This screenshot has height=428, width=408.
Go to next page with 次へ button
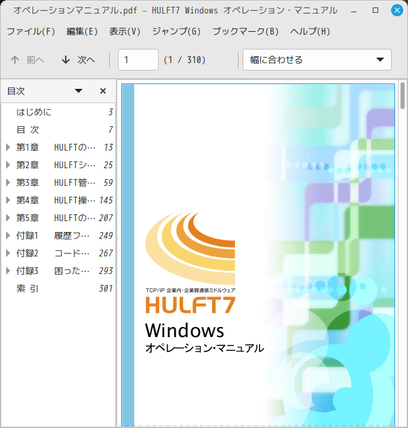(78, 60)
